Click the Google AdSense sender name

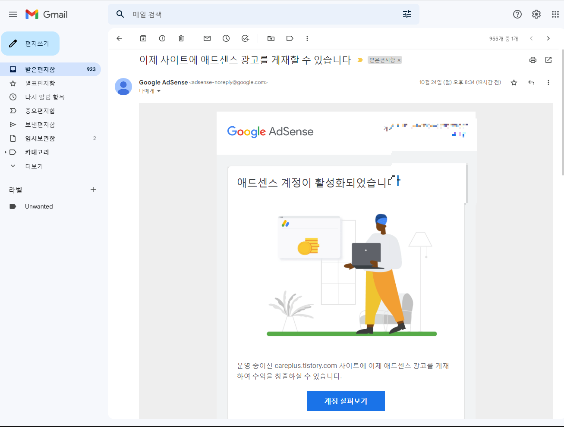(x=163, y=82)
